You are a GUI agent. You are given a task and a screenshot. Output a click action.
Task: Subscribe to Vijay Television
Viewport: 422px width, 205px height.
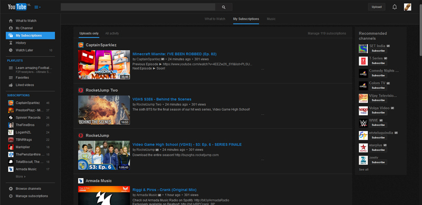tap(378, 100)
